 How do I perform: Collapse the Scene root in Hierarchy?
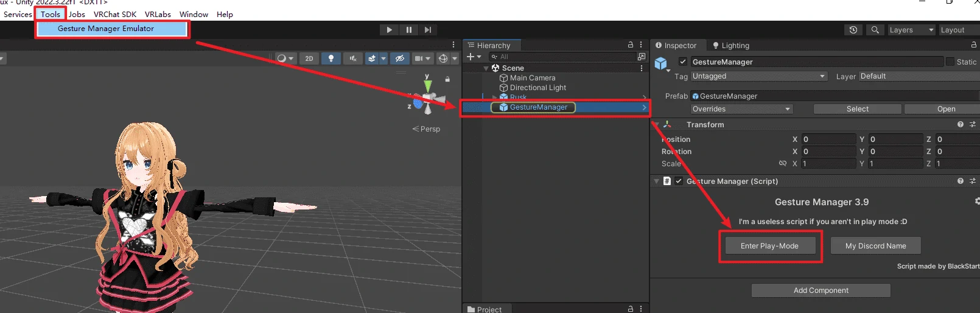(x=486, y=68)
